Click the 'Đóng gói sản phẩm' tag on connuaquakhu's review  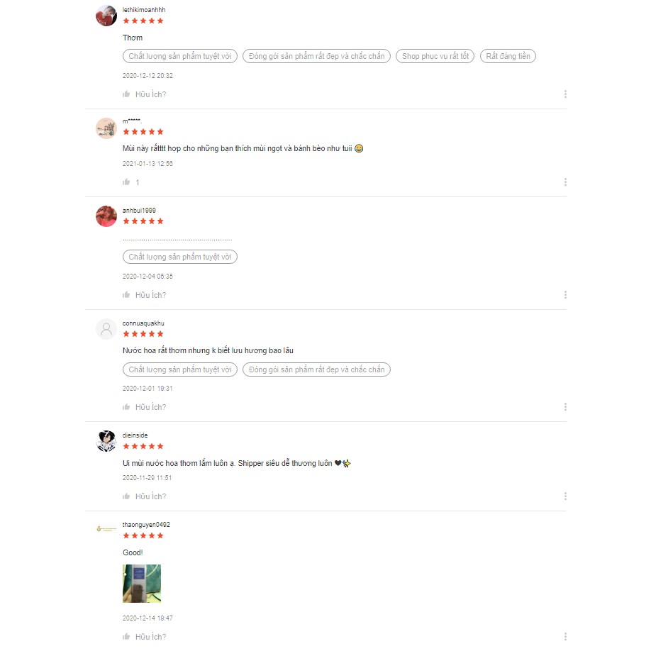tap(316, 369)
